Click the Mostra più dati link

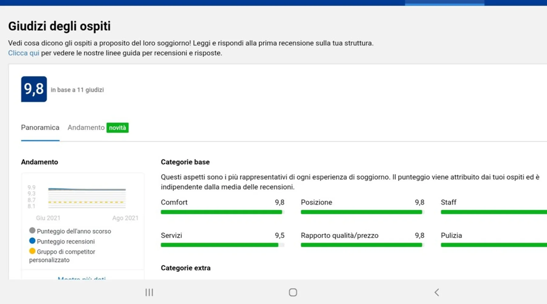coord(82,278)
